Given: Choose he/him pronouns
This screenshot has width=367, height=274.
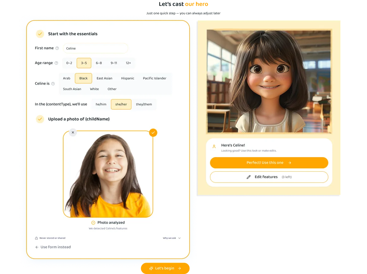Looking at the screenshot, I should [101, 104].
